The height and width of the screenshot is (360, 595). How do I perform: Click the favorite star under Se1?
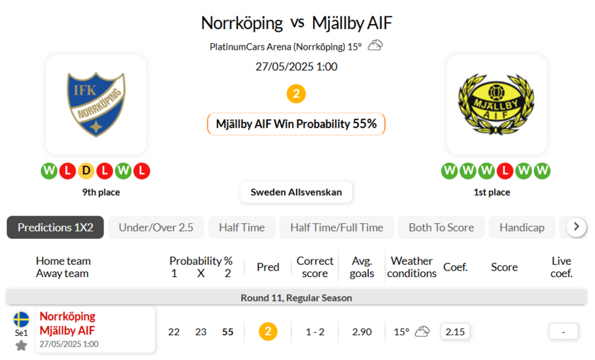point(21,345)
